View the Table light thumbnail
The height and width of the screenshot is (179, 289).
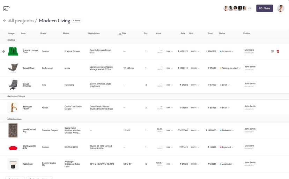point(13,164)
